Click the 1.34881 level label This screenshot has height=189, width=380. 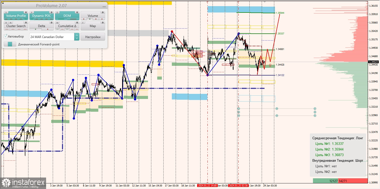[x=280, y=49]
